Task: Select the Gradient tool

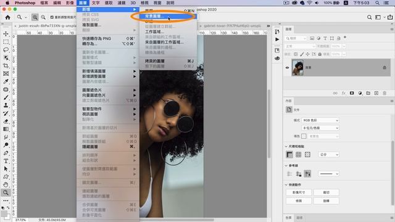Action: [6, 129]
